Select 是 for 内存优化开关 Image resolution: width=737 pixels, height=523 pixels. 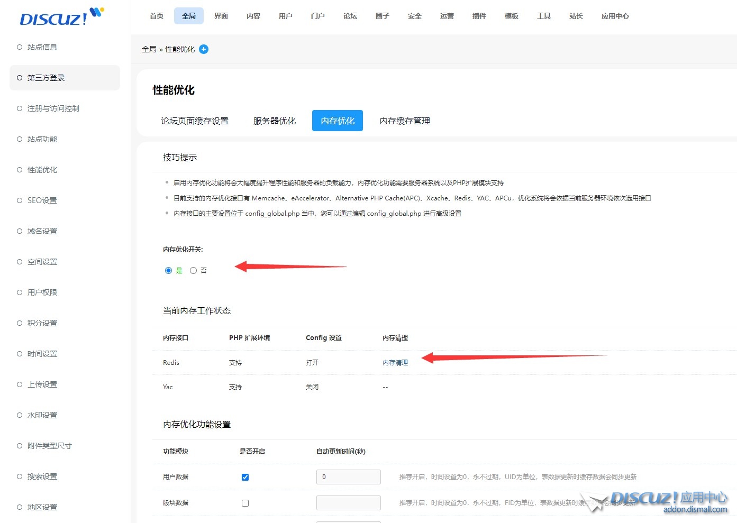[169, 271]
